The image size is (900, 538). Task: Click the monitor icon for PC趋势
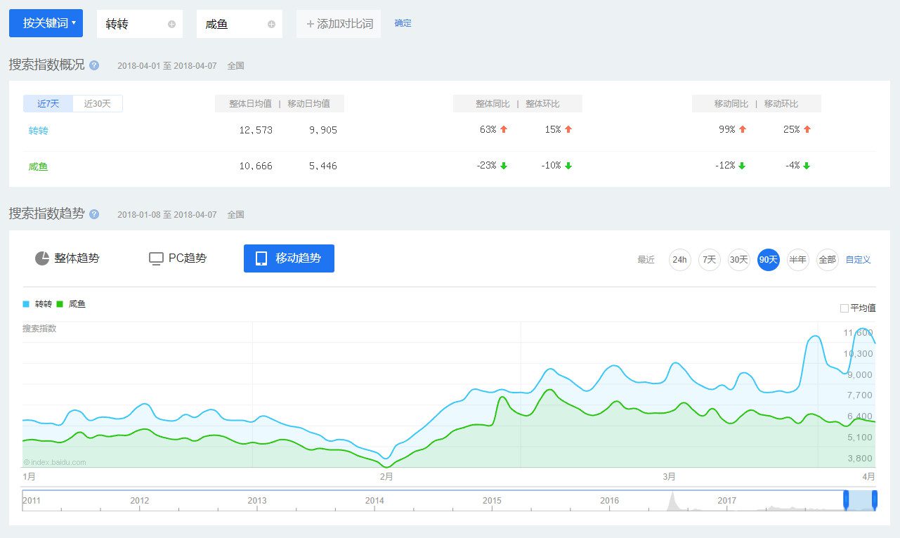click(156, 258)
